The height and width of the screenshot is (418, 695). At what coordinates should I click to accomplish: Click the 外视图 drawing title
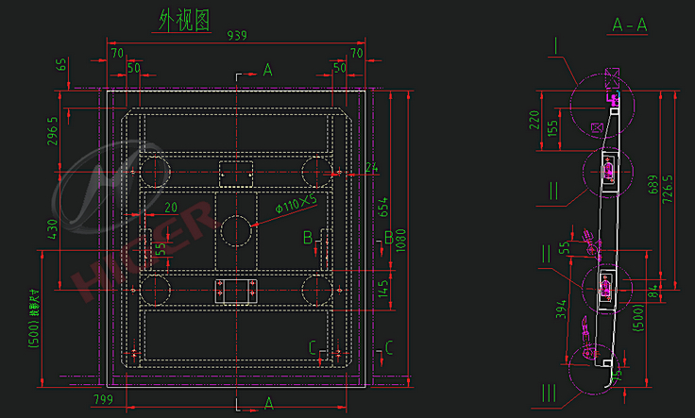[x=184, y=21]
